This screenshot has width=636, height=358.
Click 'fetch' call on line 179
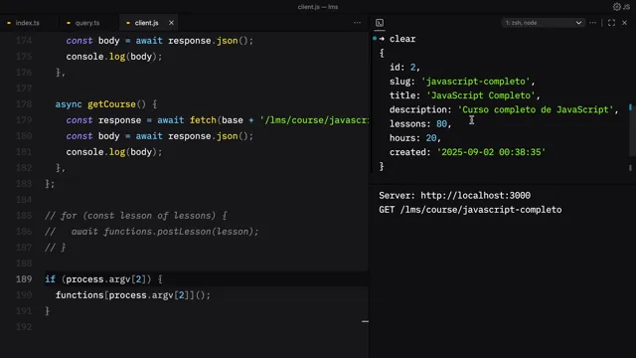click(203, 120)
